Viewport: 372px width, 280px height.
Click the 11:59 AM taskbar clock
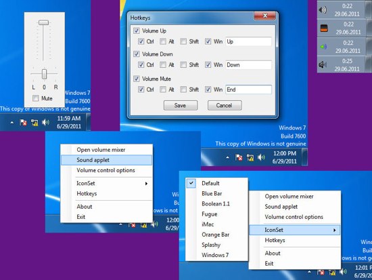click(x=69, y=122)
